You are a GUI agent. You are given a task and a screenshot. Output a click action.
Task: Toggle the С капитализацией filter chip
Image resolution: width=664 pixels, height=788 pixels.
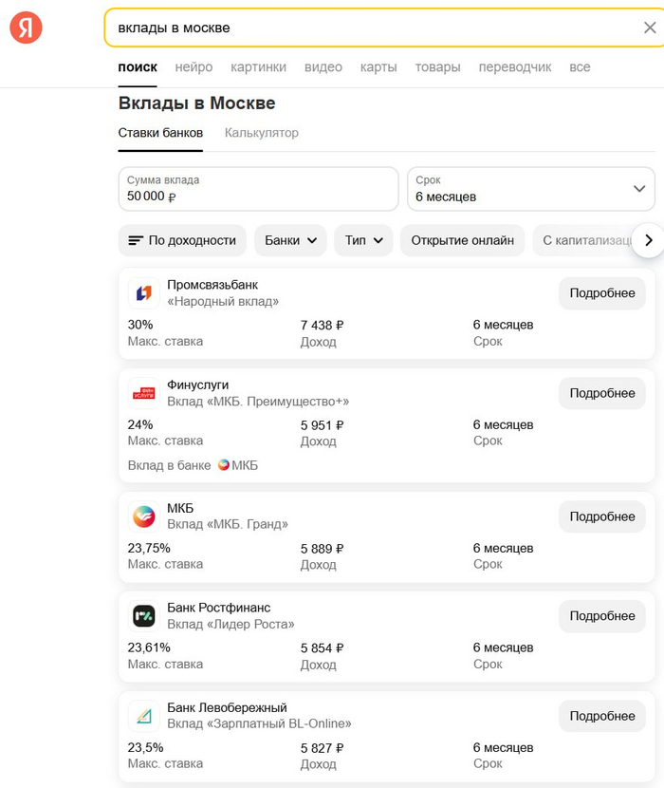583,240
